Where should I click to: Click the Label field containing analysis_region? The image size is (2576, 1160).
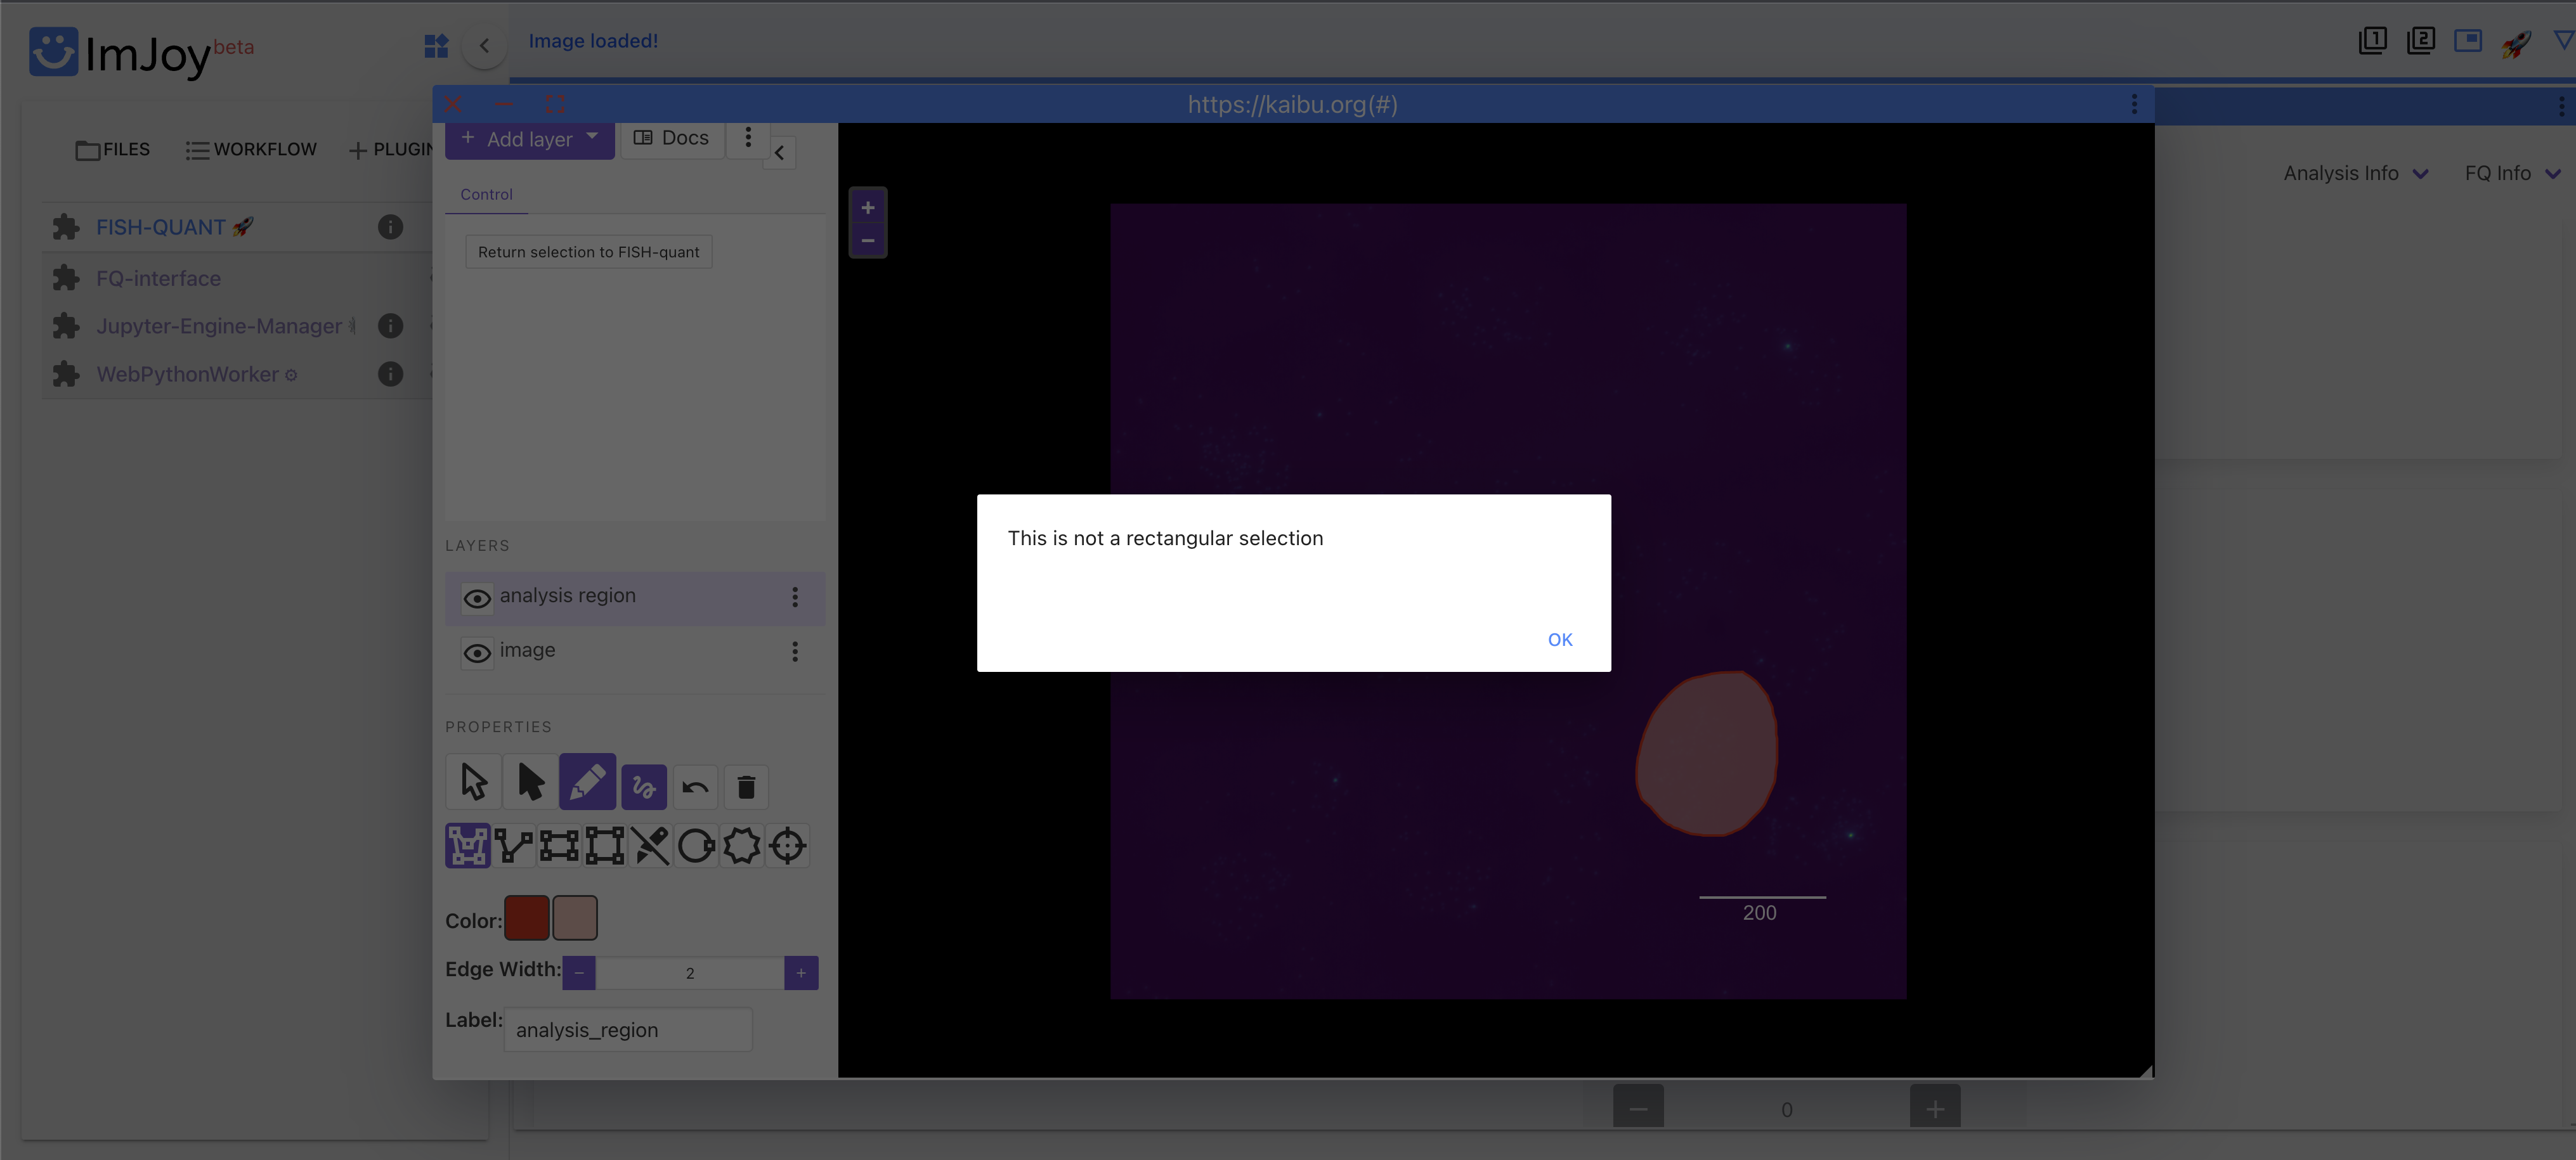tap(628, 1030)
